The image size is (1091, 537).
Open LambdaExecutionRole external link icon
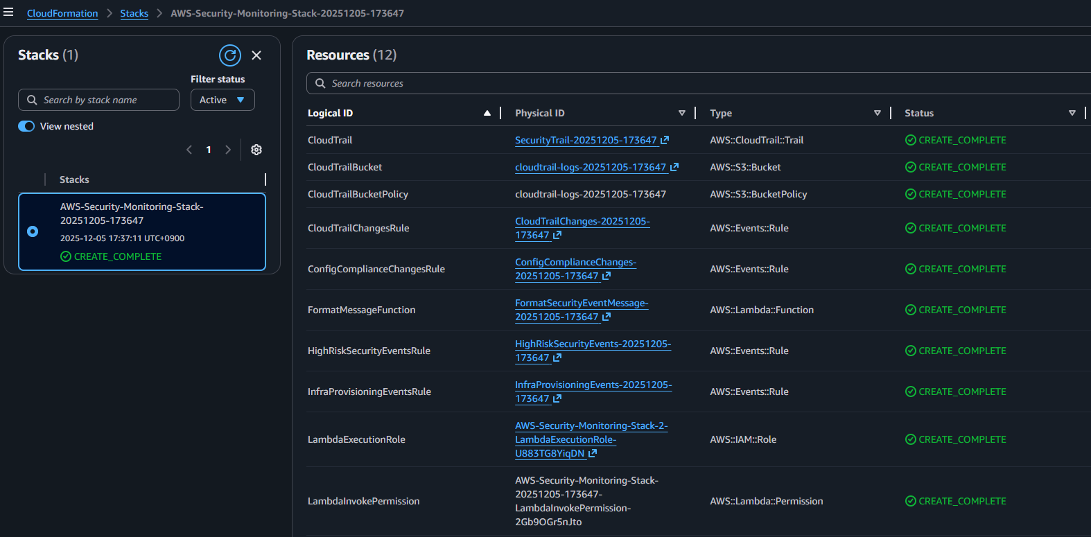pos(593,453)
